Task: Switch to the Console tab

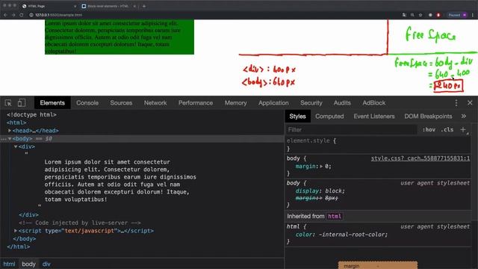Action: pos(87,103)
